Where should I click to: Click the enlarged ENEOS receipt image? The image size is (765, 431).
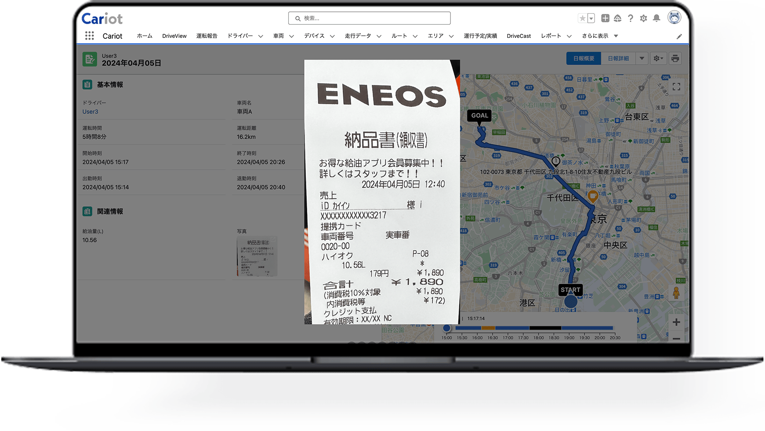382,192
